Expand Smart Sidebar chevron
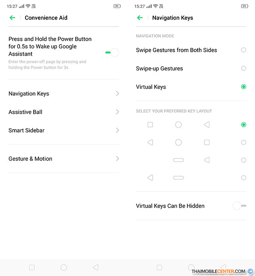The height and width of the screenshot is (276, 255). pyautogui.click(x=117, y=130)
